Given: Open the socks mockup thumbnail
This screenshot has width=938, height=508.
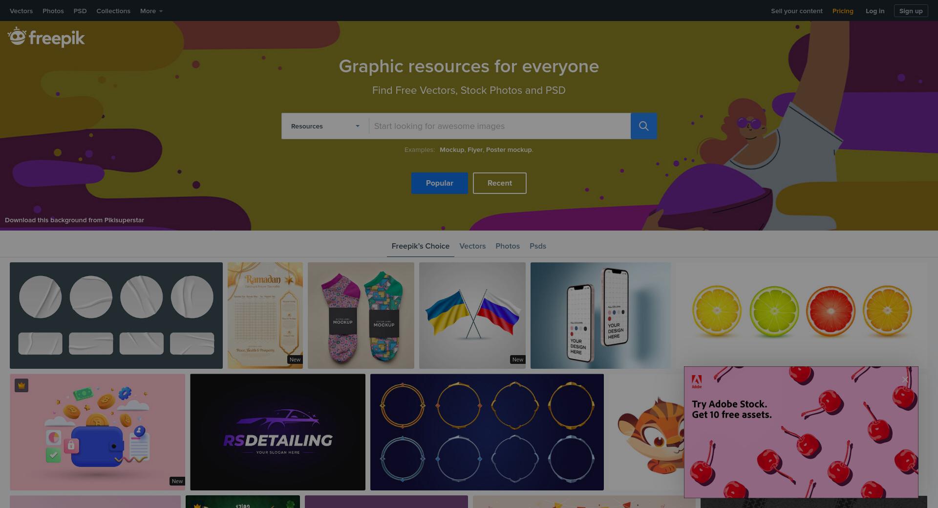Looking at the screenshot, I should coord(361,316).
